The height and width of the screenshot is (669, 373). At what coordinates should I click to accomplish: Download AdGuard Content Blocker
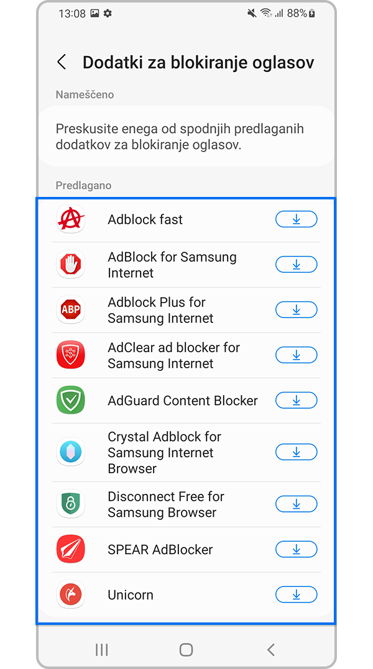[x=296, y=401]
